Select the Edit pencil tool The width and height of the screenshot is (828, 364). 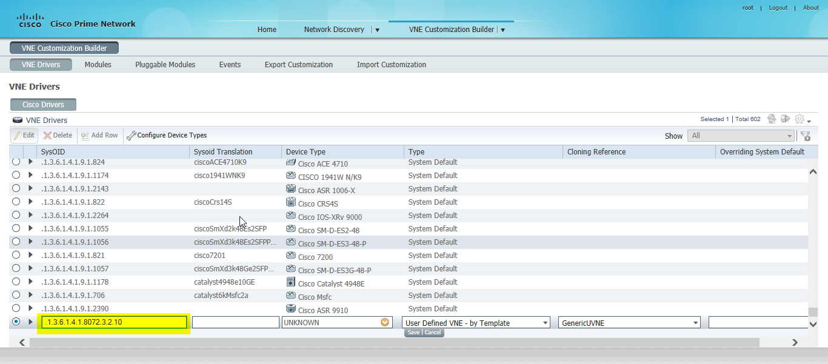pos(24,135)
